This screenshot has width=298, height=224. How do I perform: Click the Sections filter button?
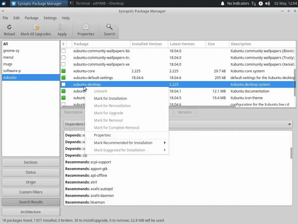click(x=31, y=162)
